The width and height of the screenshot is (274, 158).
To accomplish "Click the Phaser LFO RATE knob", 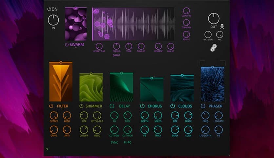I will [218, 116].
